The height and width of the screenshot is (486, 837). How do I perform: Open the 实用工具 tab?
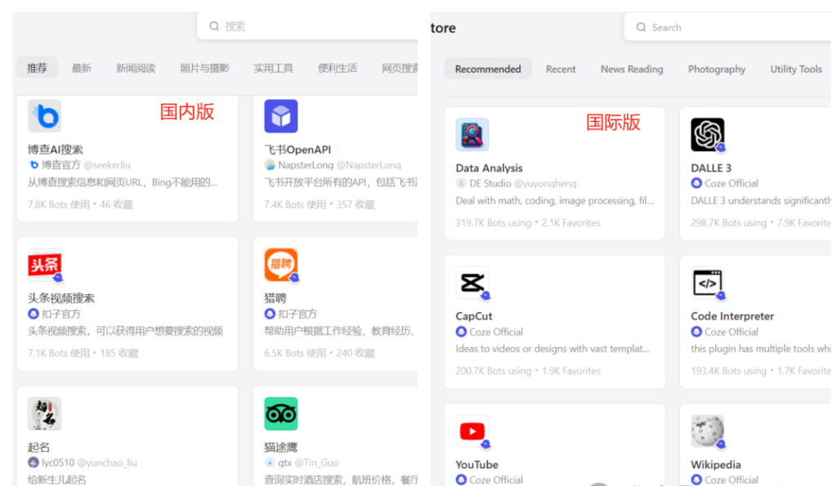[x=273, y=69]
